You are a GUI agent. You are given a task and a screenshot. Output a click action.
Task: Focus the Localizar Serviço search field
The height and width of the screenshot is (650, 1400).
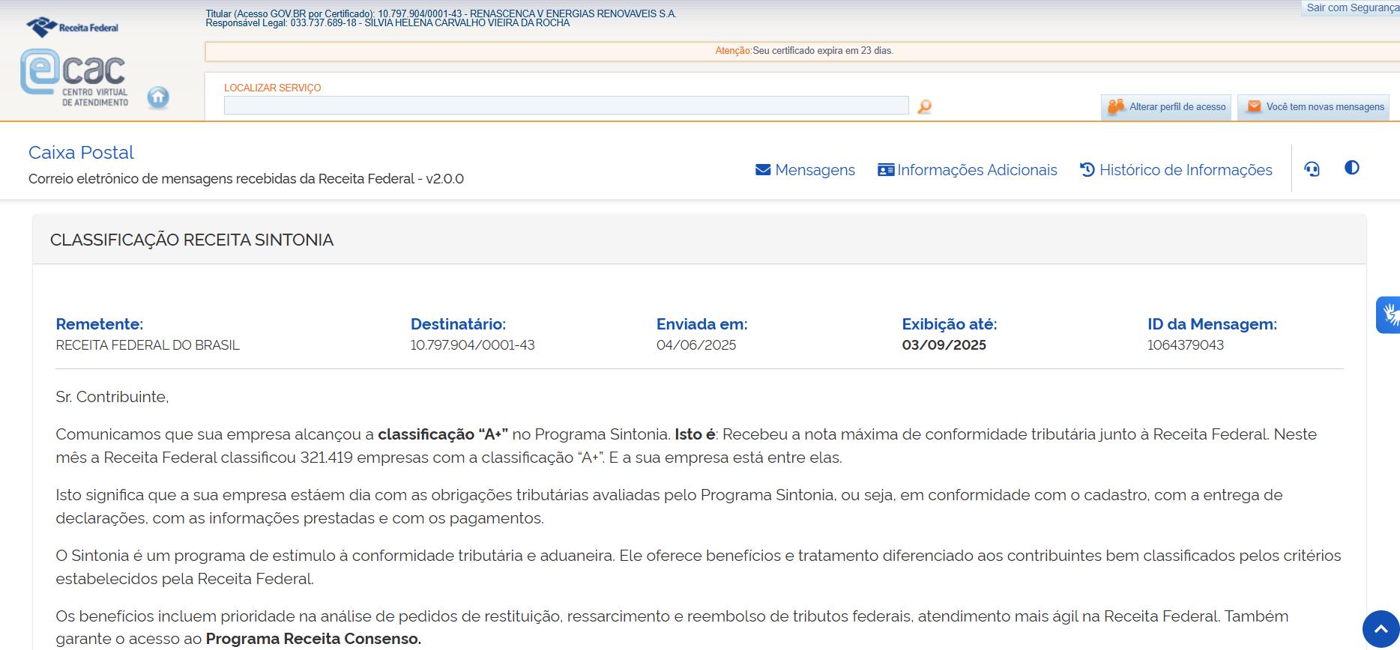tap(566, 106)
